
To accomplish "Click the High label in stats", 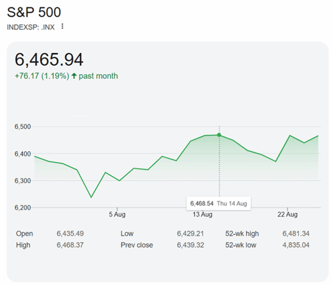I will (x=23, y=245).
